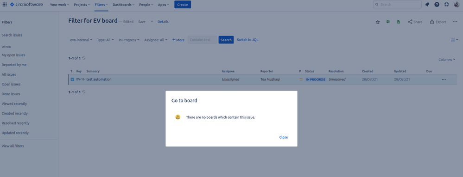Expand the Assignee: All dropdown

[156, 40]
